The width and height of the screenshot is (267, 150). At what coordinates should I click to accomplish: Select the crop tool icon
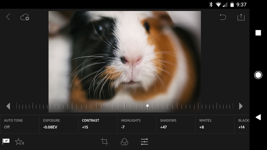pos(104,142)
